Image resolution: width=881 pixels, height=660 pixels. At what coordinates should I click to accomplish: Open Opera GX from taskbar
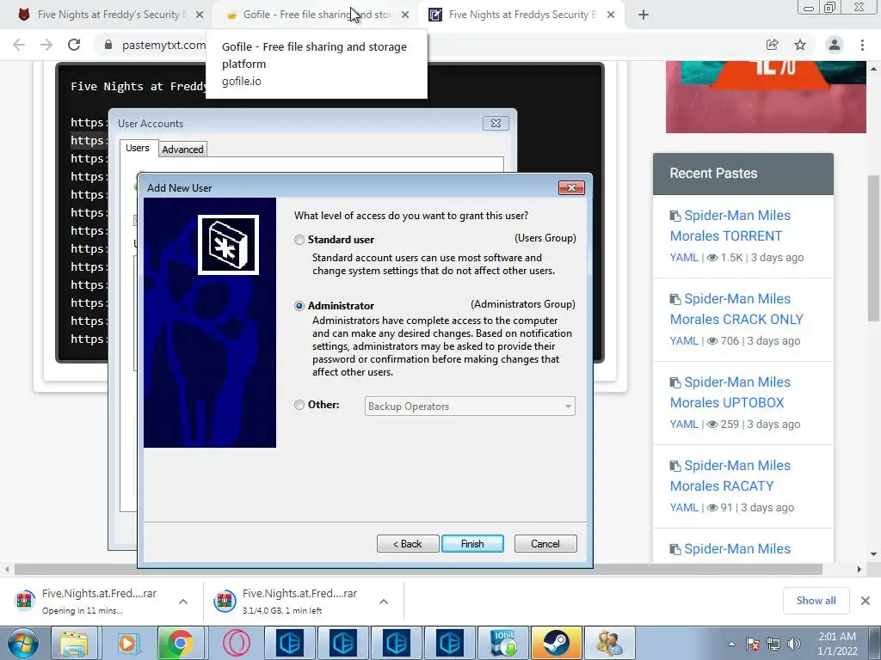pyautogui.click(x=237, y=643)
